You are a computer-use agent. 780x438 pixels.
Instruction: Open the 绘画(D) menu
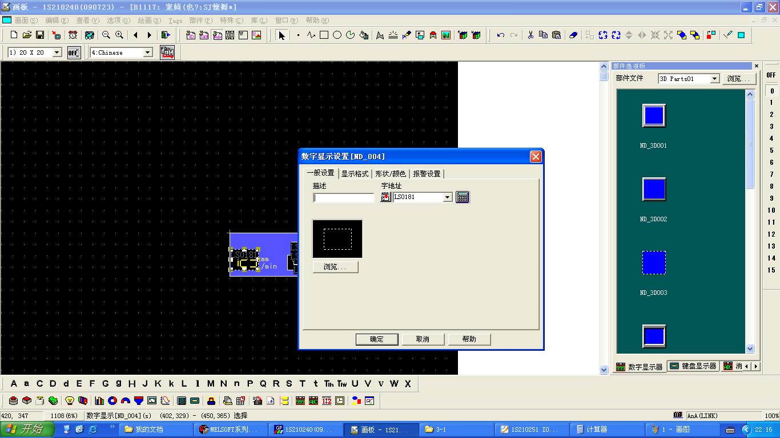pyautogui.click(x=149, y=21)
